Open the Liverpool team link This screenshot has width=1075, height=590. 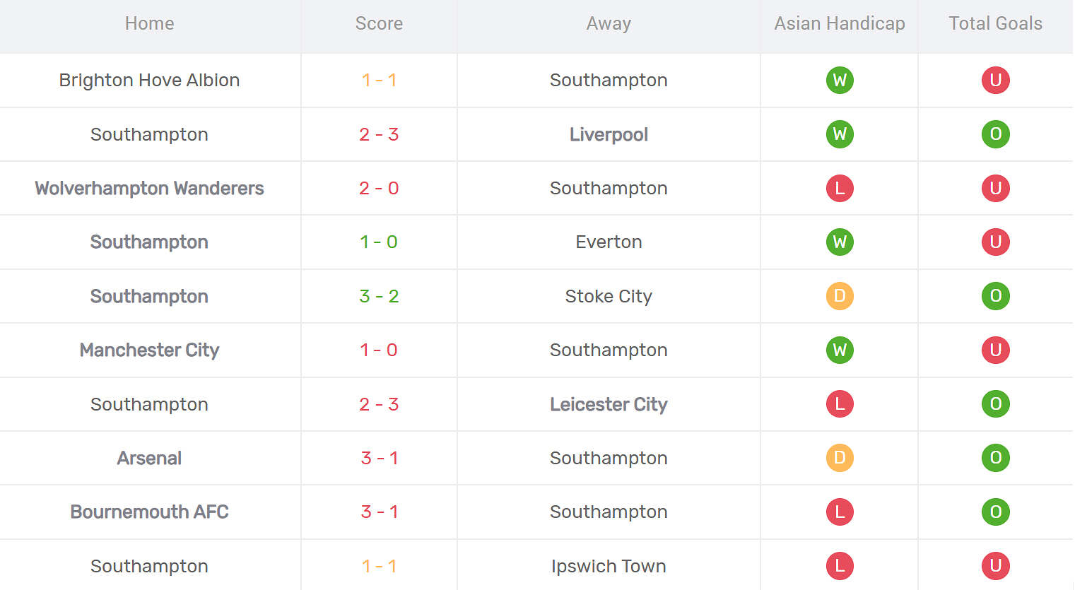[609, 134]
